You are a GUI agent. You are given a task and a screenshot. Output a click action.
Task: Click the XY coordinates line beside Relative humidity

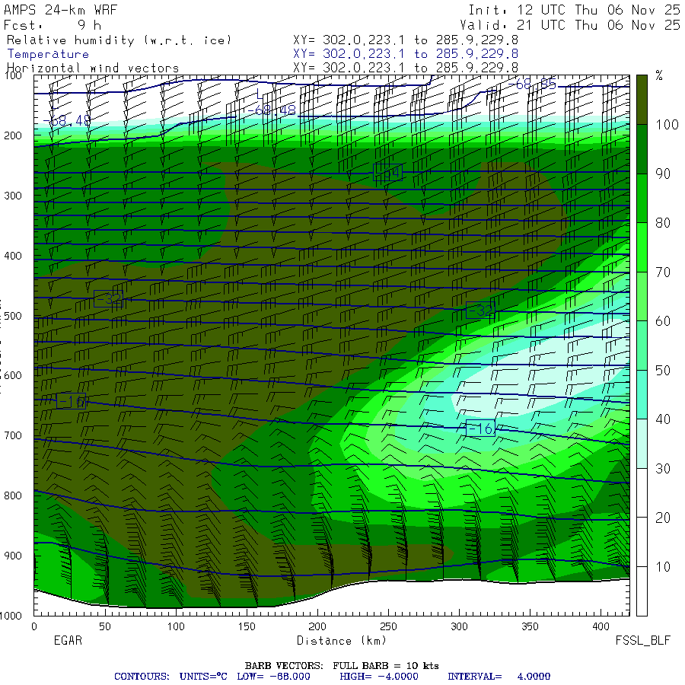[x=406, y=40]
